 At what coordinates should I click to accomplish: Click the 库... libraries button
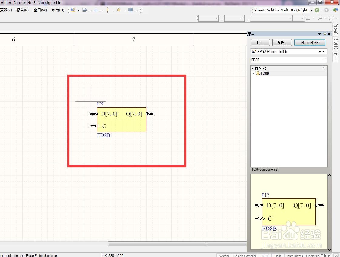[x=260, y=43]
